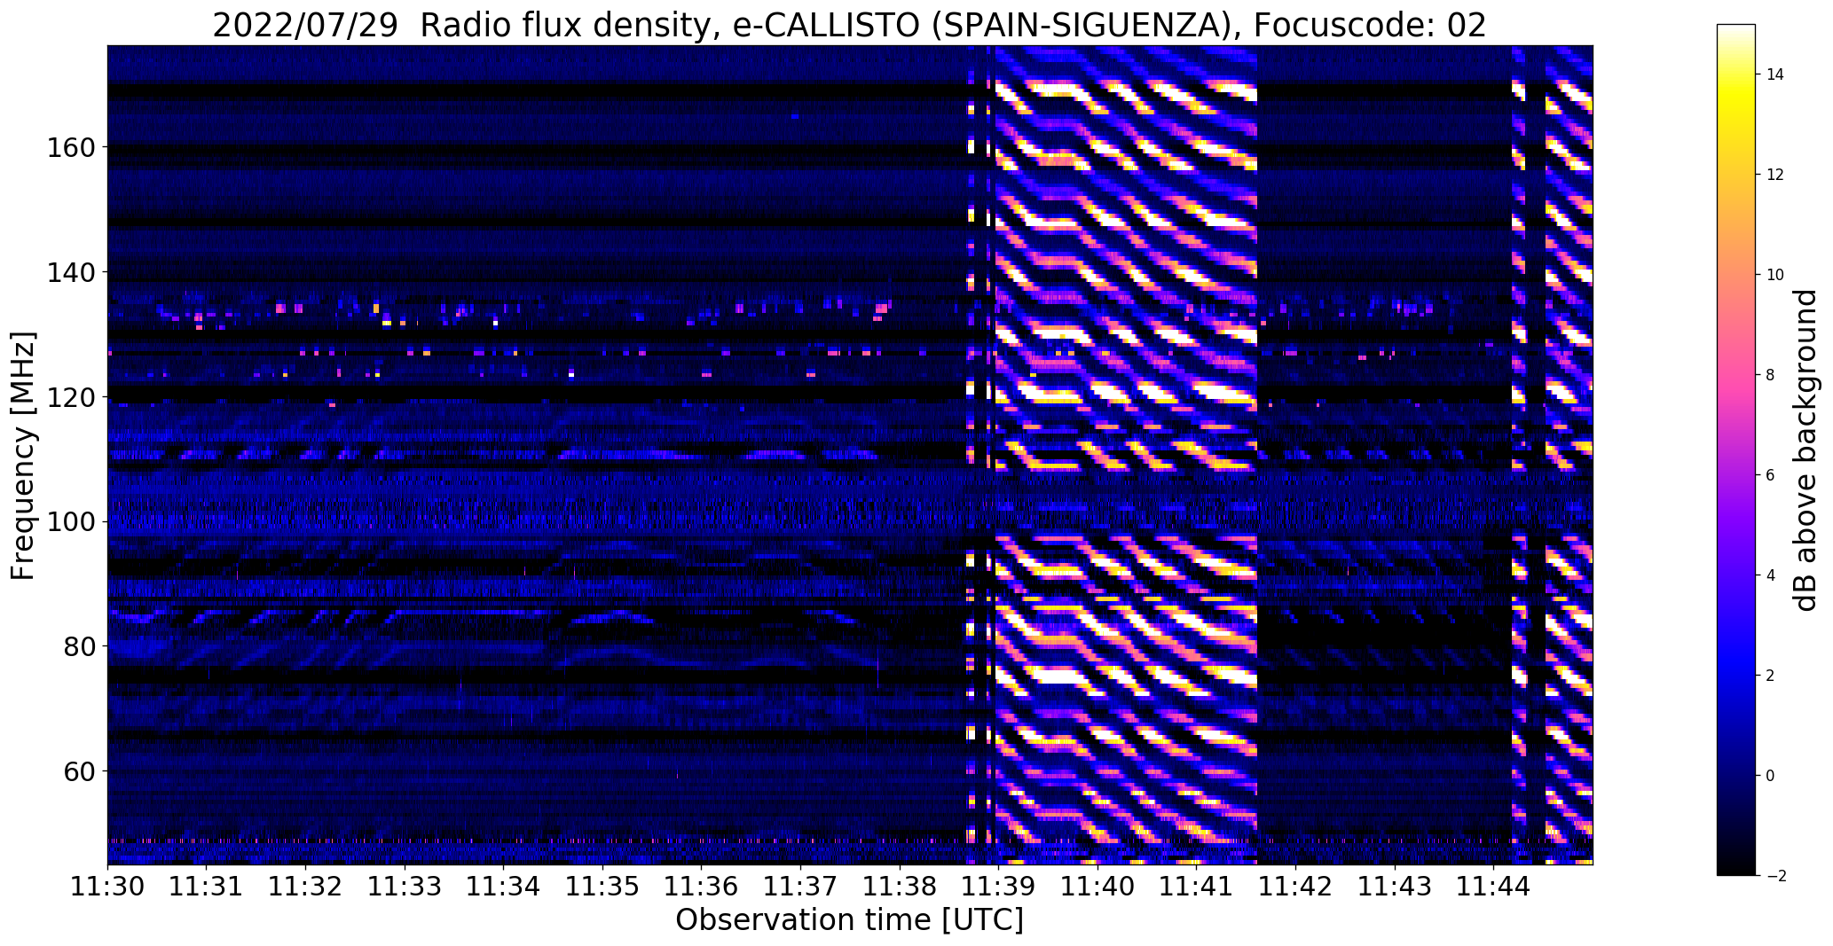Click the plot title text '2022/07/29 Radio flux density'
The width and height of the screenshot is (1833, 946).
pyautogui.click(x=463, y=26)
